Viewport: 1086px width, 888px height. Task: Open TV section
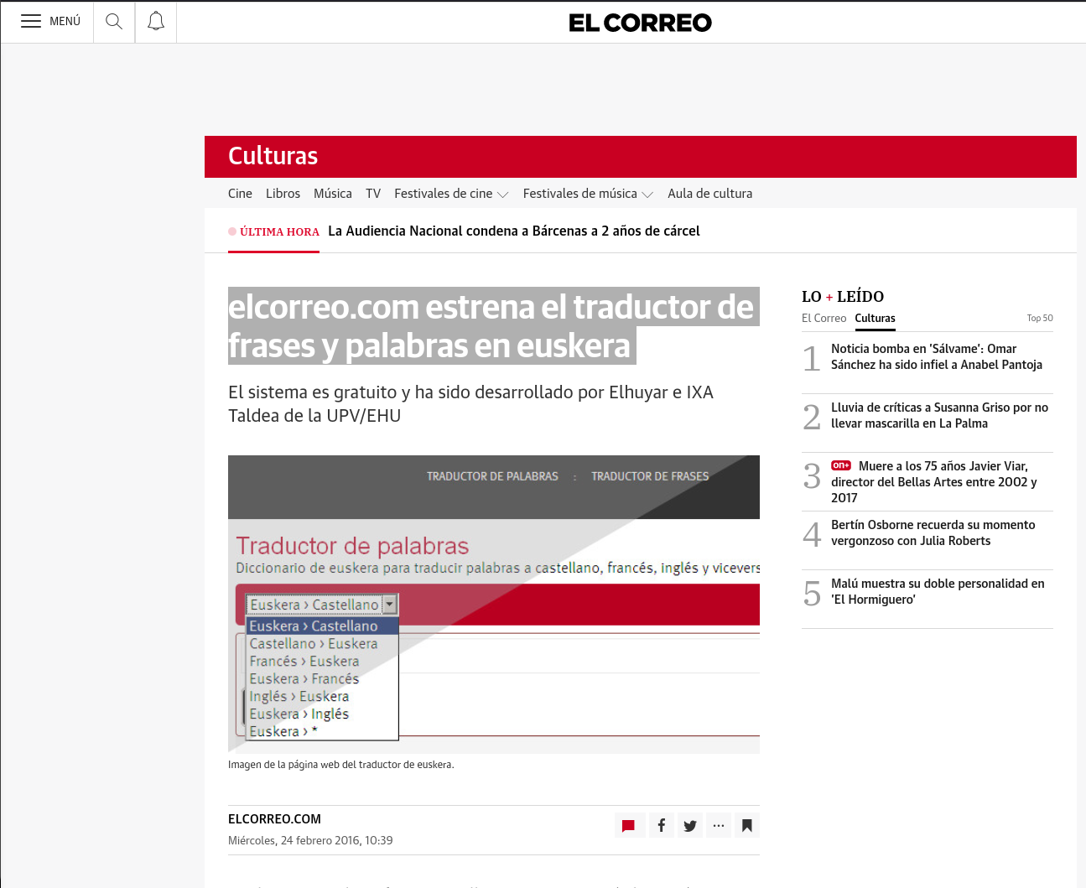tap(373, 194)
